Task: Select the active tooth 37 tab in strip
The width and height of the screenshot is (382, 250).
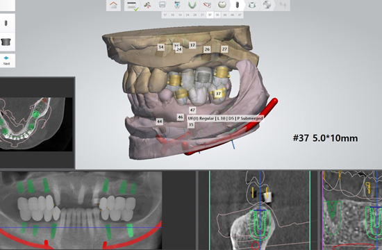Action: (x=210, y=15)
